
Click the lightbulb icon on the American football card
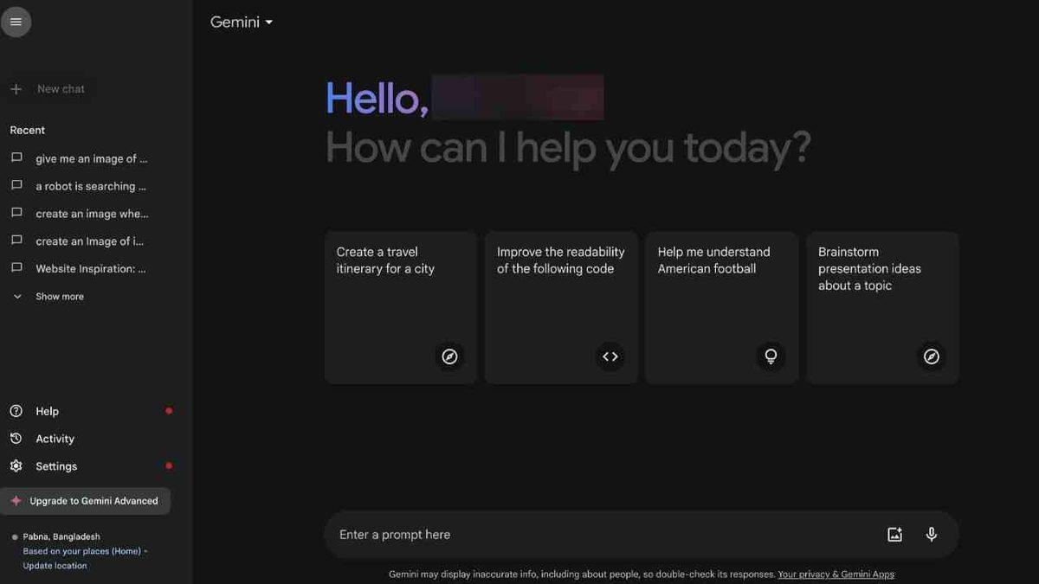pyautogui.click(x=771, y=356)
